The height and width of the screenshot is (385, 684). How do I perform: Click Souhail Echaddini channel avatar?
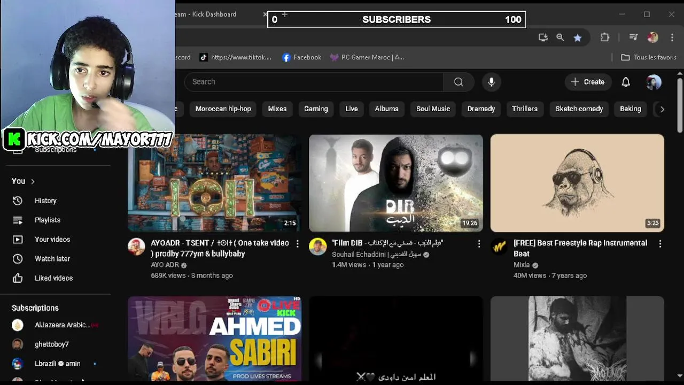pyautogui.click(x=317, y=247)
